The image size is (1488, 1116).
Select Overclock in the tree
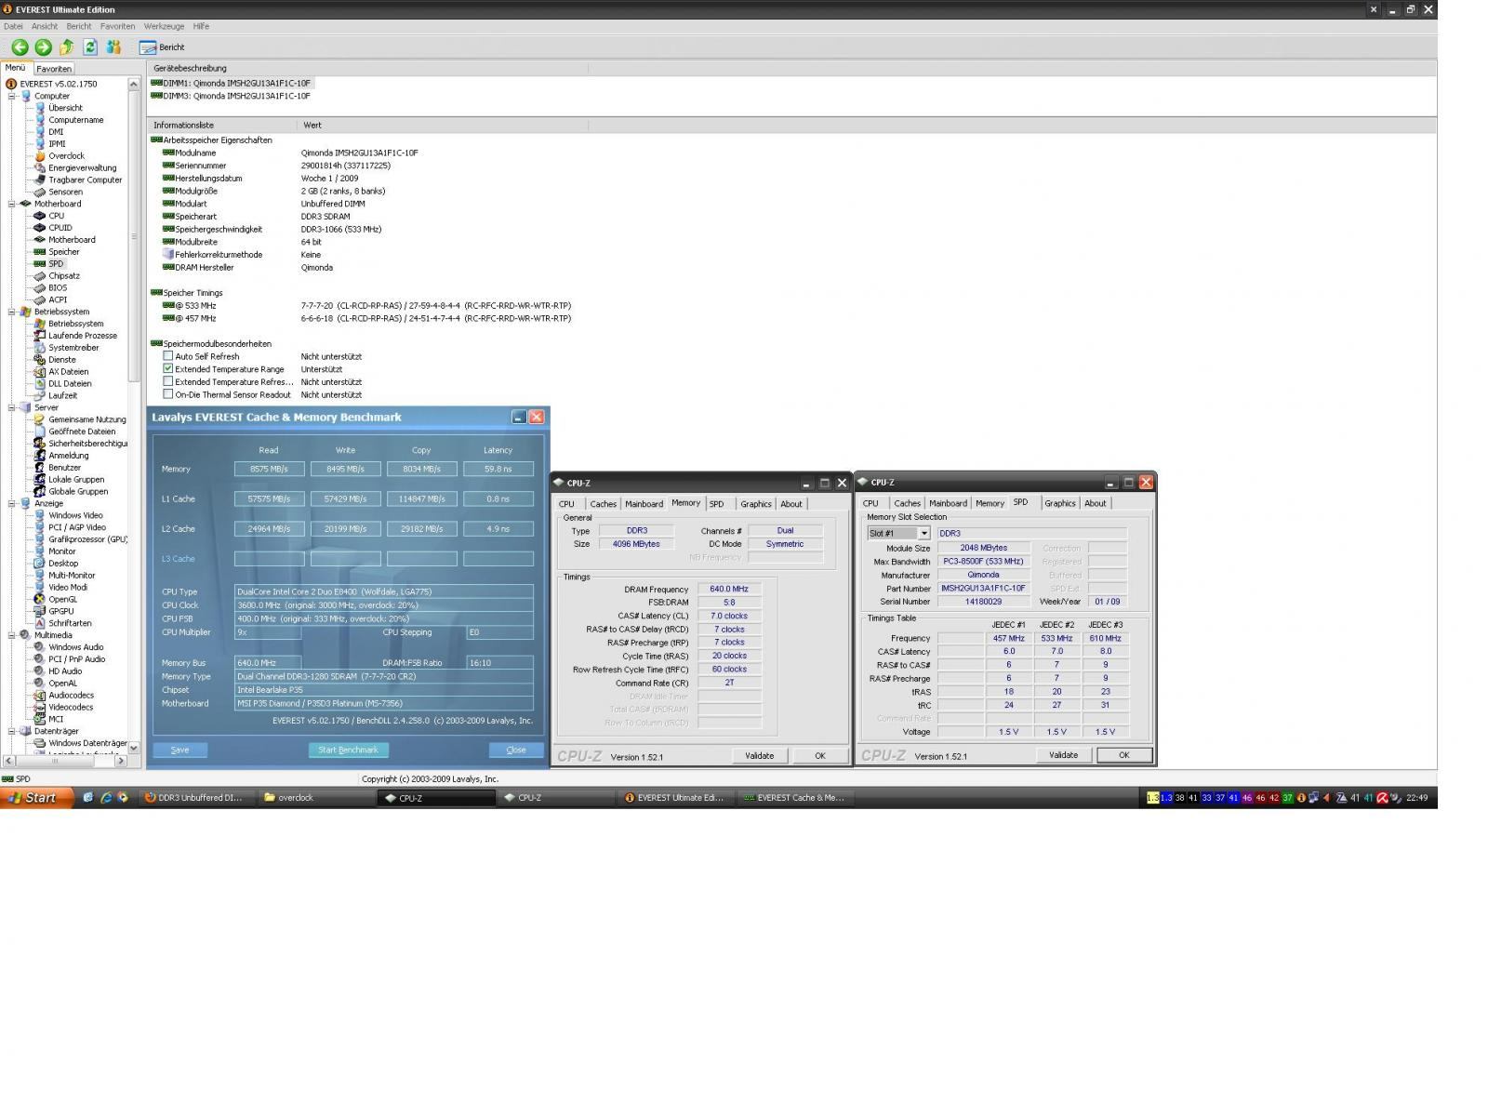[x=66, y=156]
